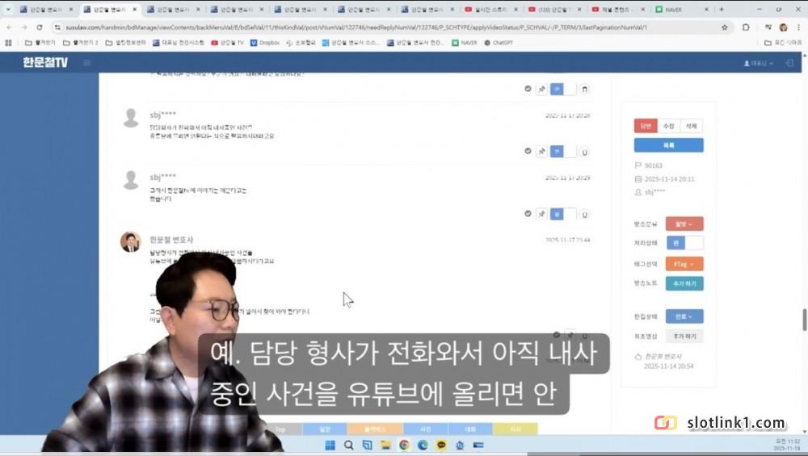Click the 수정 edit button

point(669,126)
